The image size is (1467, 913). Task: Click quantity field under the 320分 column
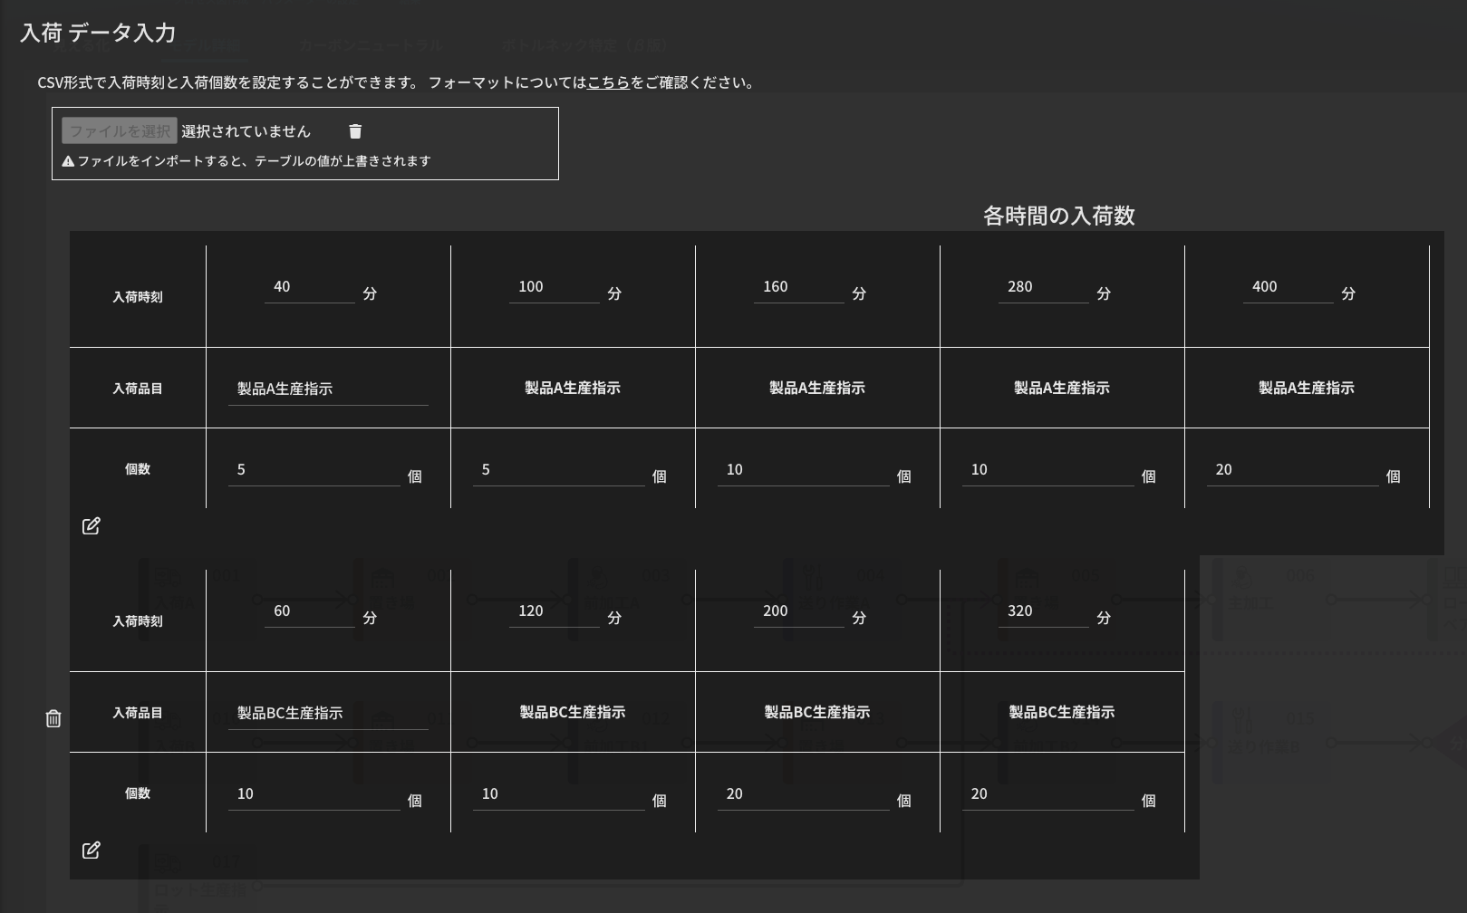point(1047,794)
